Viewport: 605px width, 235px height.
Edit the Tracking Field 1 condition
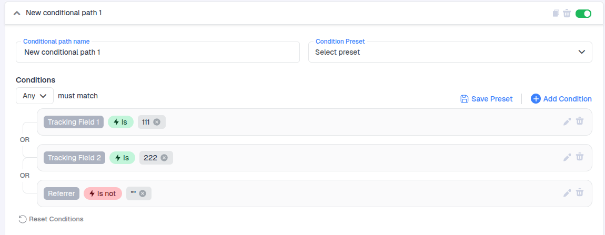[x=567, y=121]
